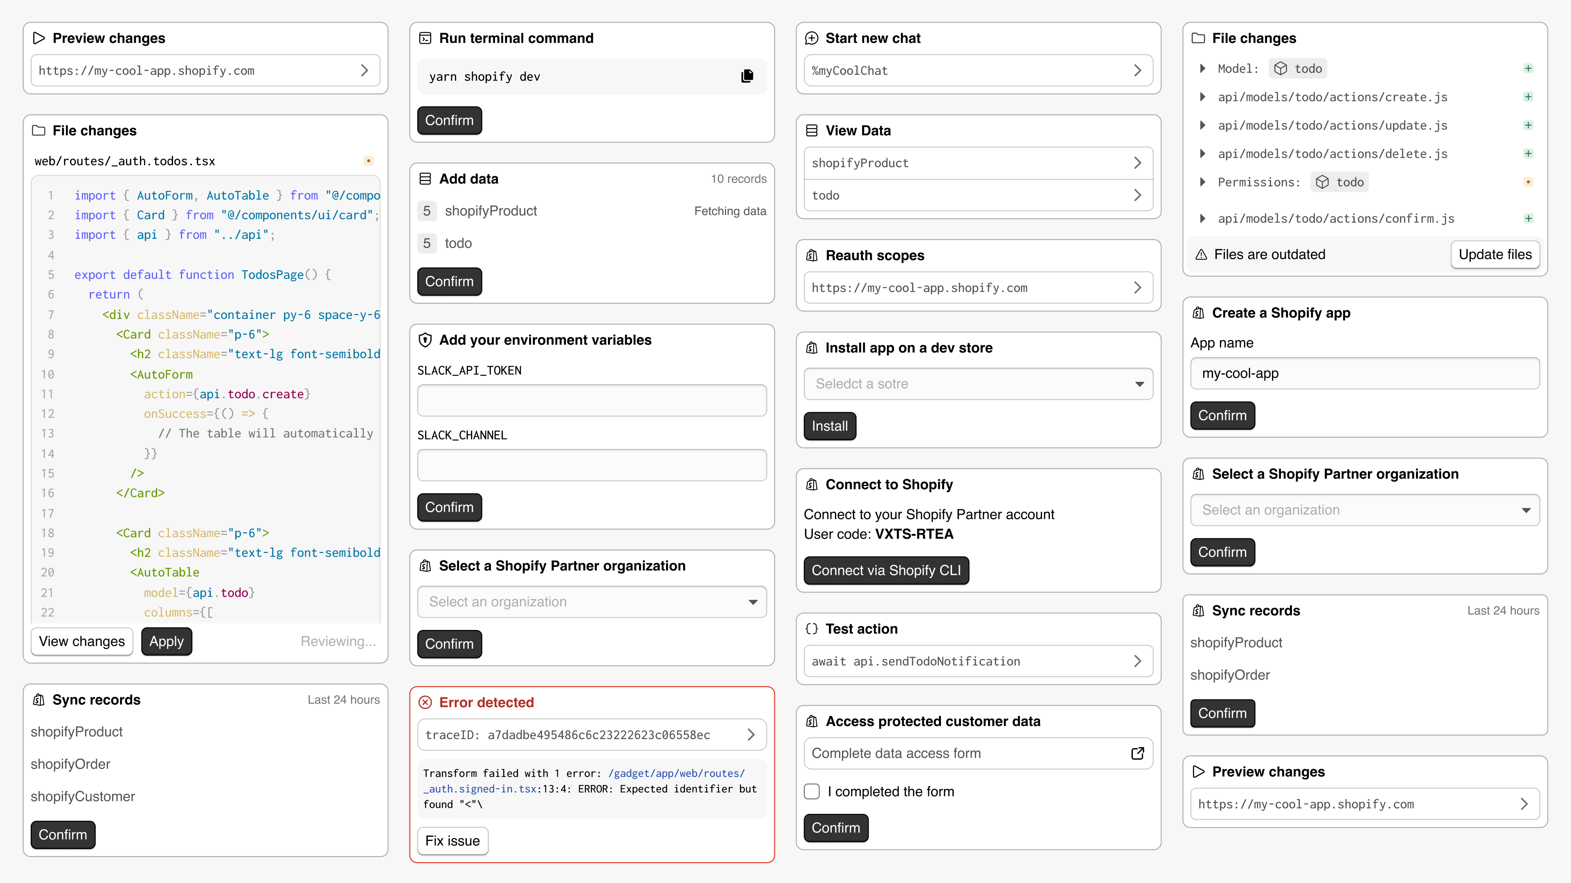Screen dimensions: 1571x883
Task: Open external link icon in data access form
Action: tap(1137, 754)
